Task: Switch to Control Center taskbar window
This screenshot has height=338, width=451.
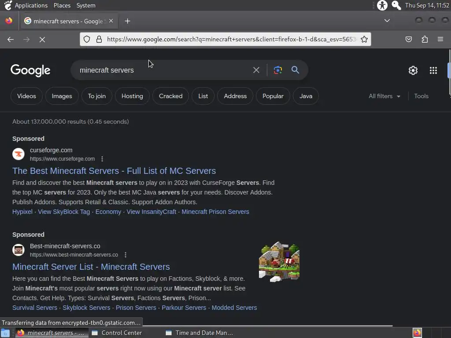Action: 117,333
